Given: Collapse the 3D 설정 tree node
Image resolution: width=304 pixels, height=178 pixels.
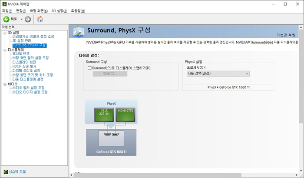Looking at the screenshot, I should pos(5,33).
